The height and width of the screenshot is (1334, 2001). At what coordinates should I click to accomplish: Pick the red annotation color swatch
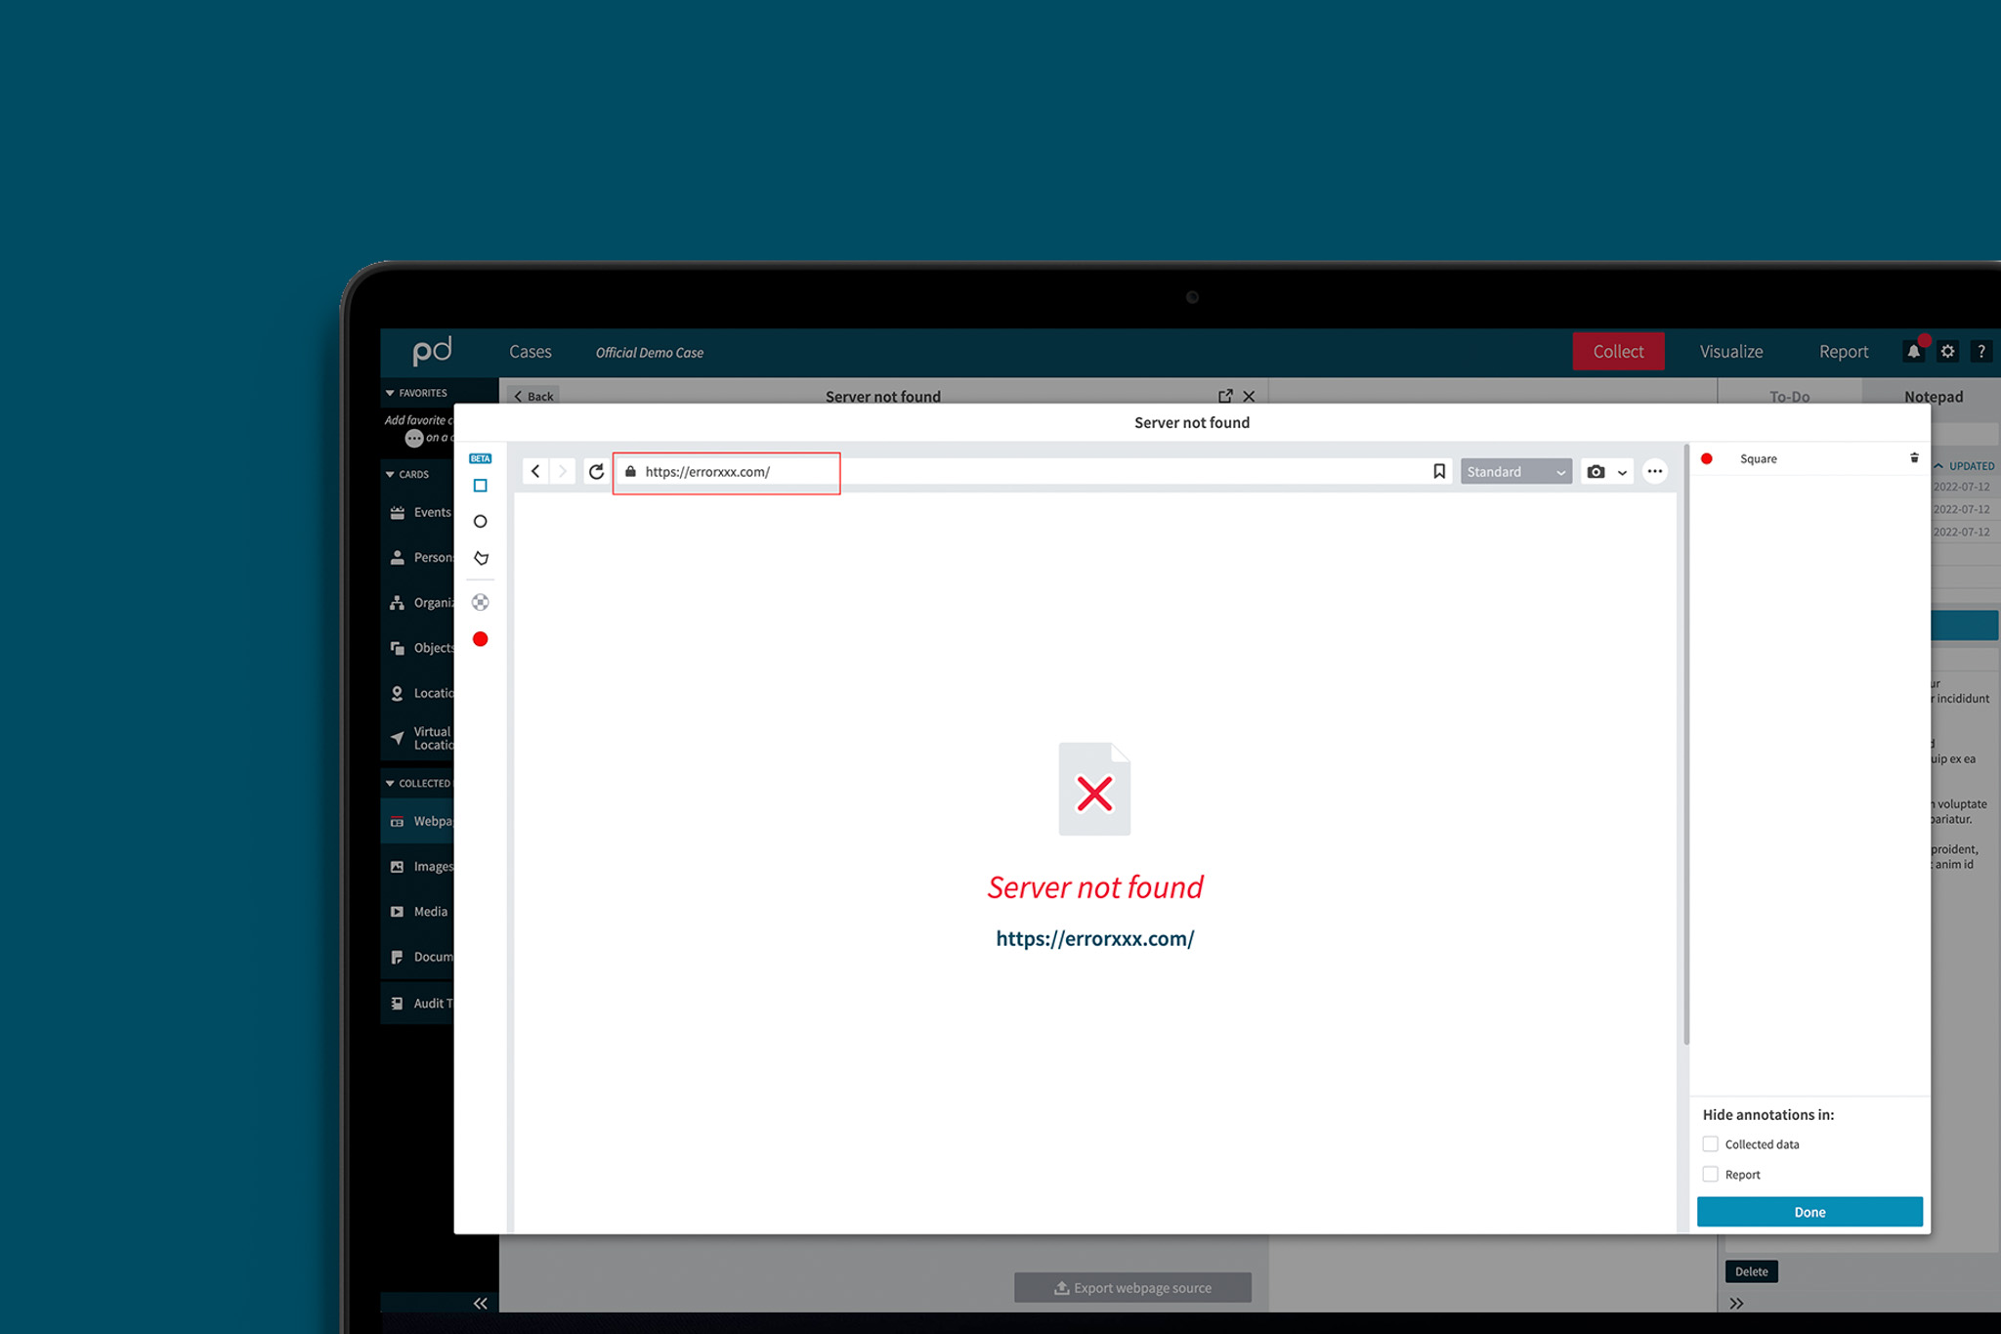coord(480,639)
